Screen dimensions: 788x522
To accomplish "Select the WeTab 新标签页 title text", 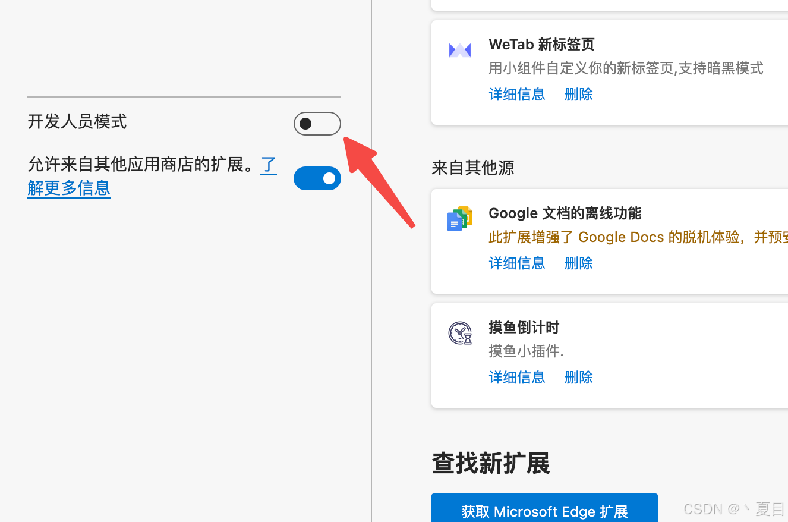I will click(541, 45).
